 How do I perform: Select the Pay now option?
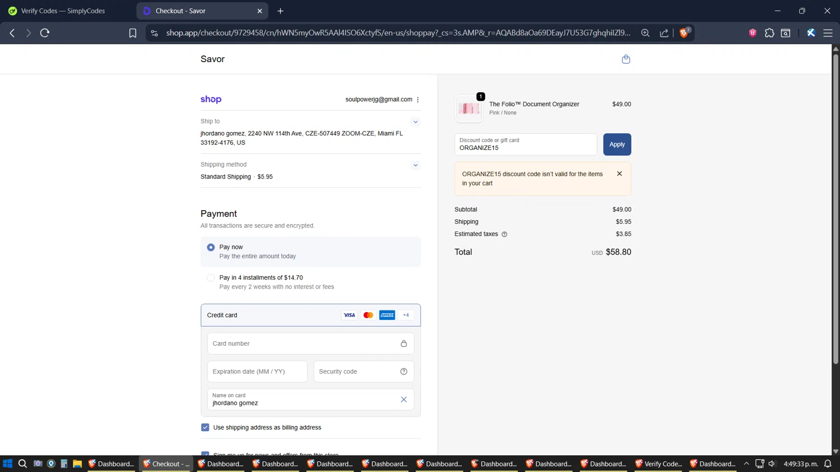tap(211, 247)
